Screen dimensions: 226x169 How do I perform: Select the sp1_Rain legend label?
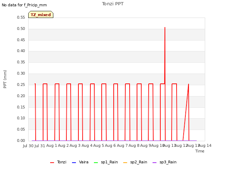(109, 162)
